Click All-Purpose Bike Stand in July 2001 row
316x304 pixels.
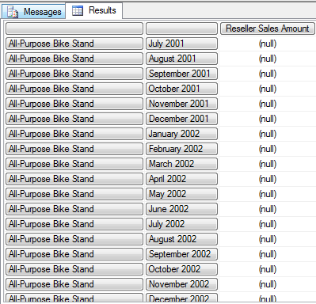[74, 44]
